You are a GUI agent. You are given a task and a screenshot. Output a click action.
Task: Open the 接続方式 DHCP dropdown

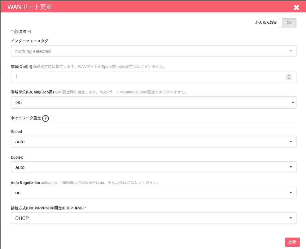click(154, 218)
